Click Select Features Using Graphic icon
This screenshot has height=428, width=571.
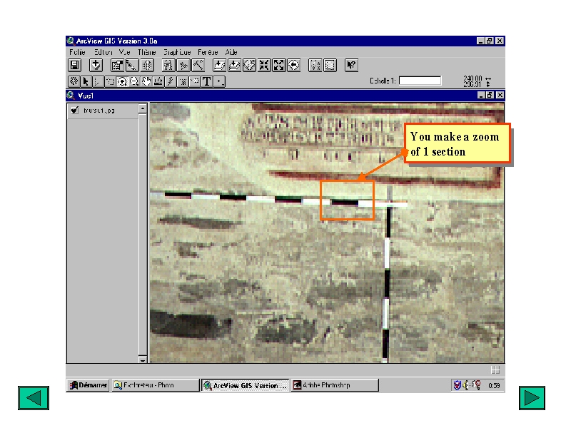(315, 66)
